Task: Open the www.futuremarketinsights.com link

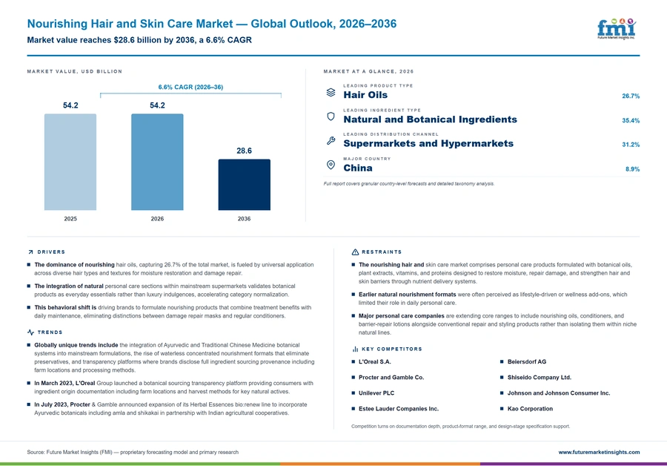Action: point(599,452)
